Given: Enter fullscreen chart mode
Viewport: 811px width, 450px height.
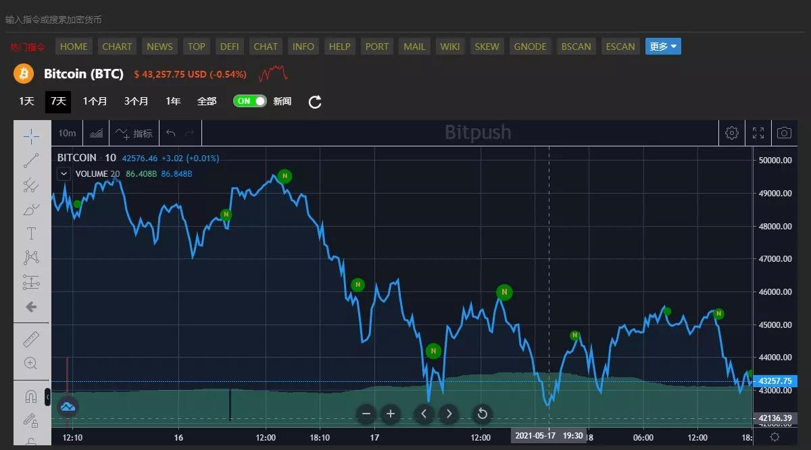Looking at the screenshot, I should point(758,133).
